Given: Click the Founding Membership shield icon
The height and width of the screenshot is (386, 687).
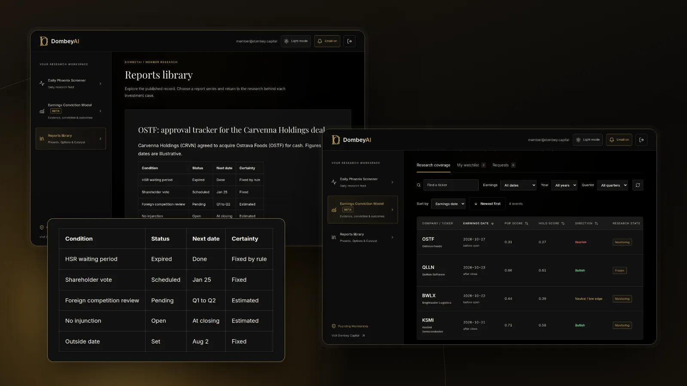Looking at the screenshot, I should tap(334, 326).
